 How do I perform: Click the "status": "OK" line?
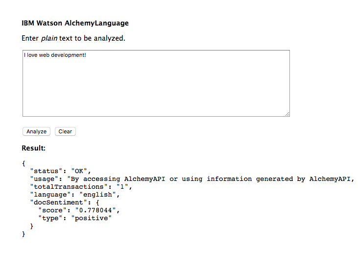pyautogui.click(x=61, y=171)
